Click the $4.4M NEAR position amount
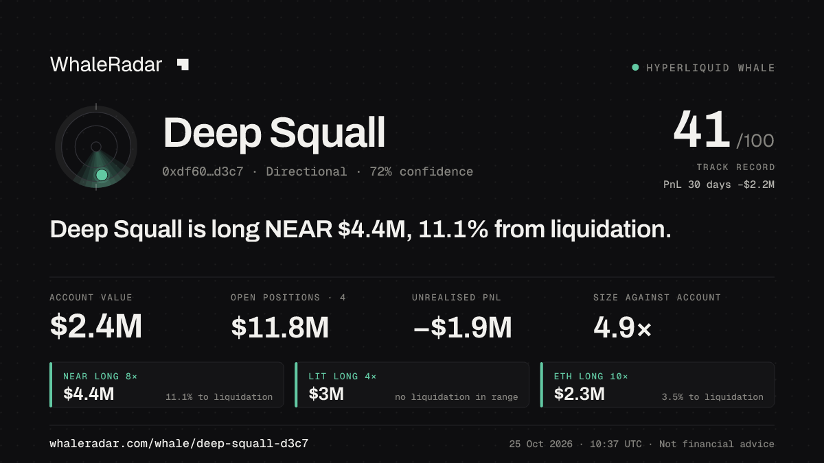This screenshot has height=463, width=824. (89, 394)
